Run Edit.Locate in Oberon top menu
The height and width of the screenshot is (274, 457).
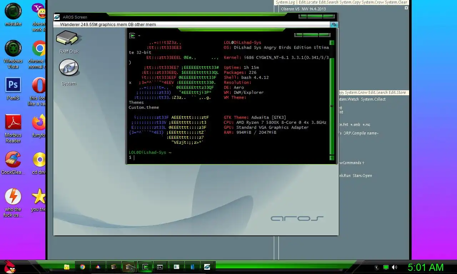[x=308, y=2]
